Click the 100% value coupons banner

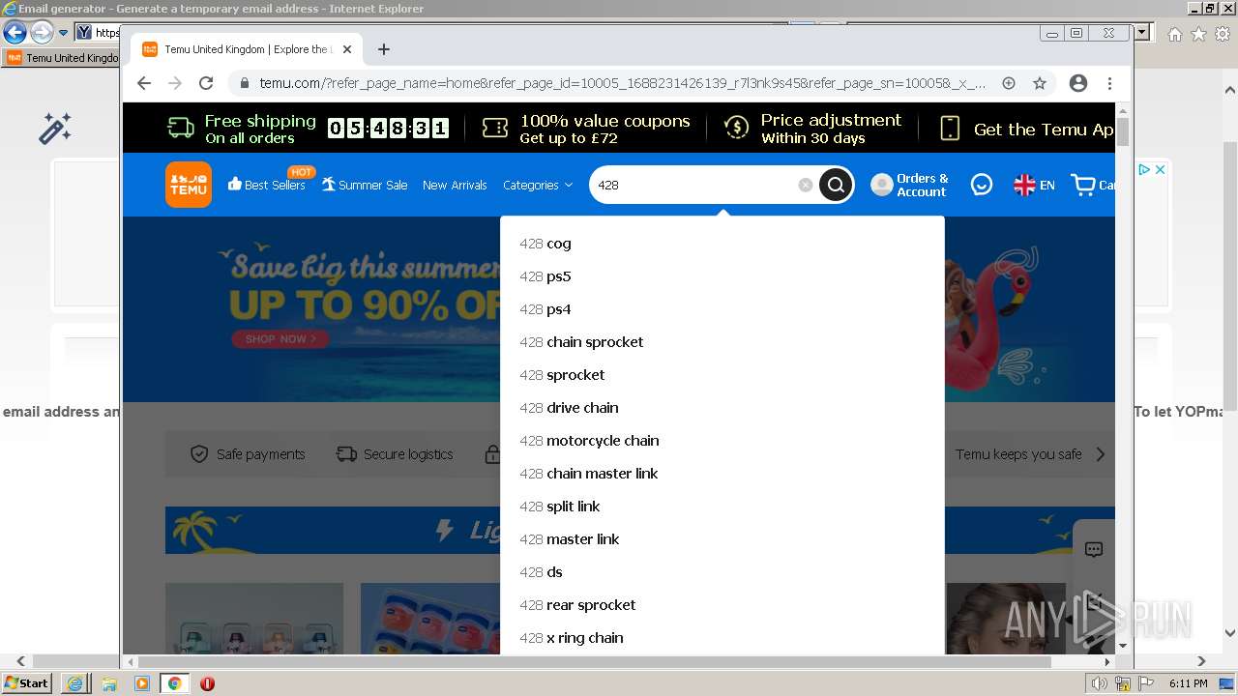click(x=586, y=129)
